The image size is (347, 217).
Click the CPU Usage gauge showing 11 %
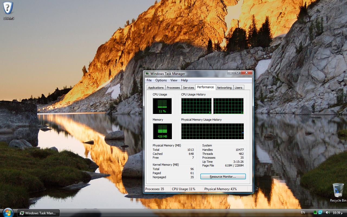coord(162,106)
